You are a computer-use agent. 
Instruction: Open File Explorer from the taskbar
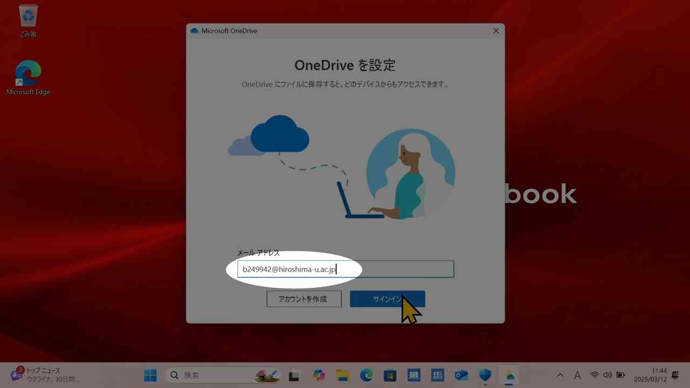344,375
